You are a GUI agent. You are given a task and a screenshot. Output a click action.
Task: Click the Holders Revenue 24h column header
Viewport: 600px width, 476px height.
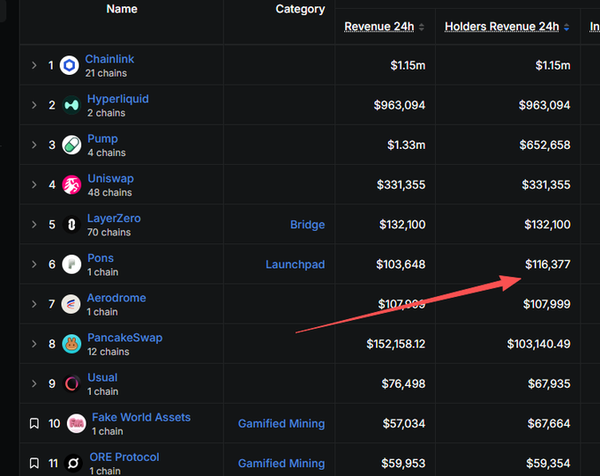point(502,26)
